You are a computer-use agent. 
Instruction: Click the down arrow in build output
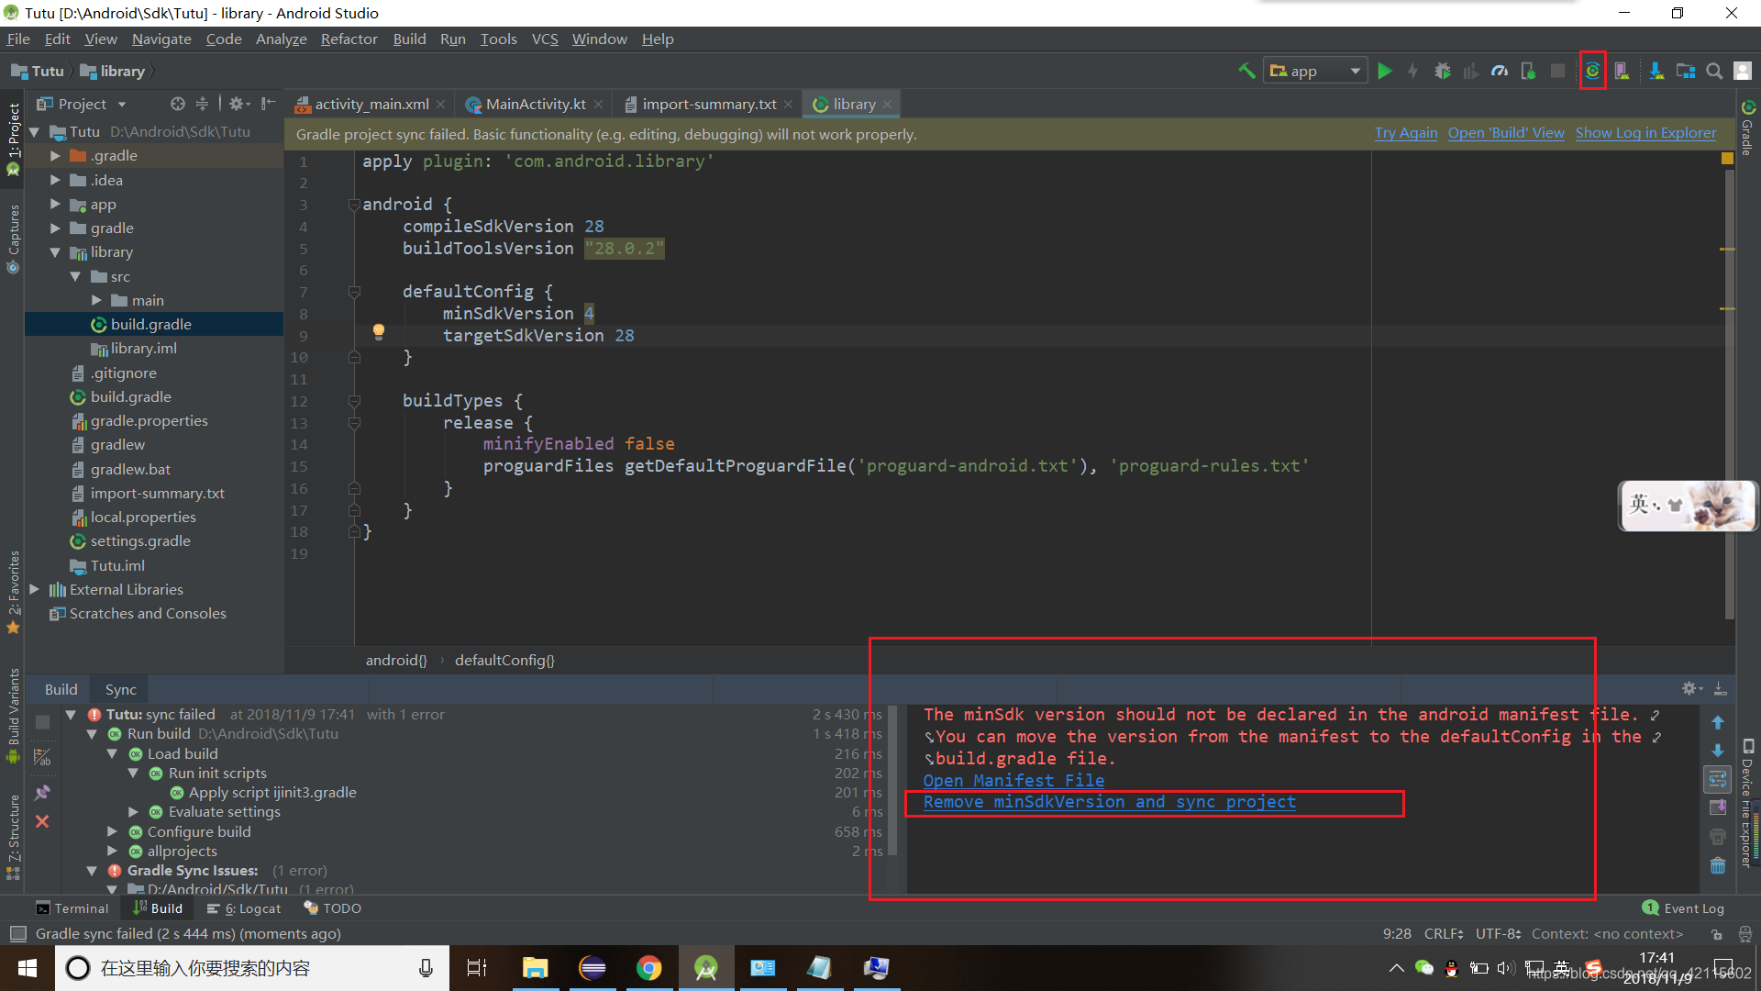(x=1718, y=750)
